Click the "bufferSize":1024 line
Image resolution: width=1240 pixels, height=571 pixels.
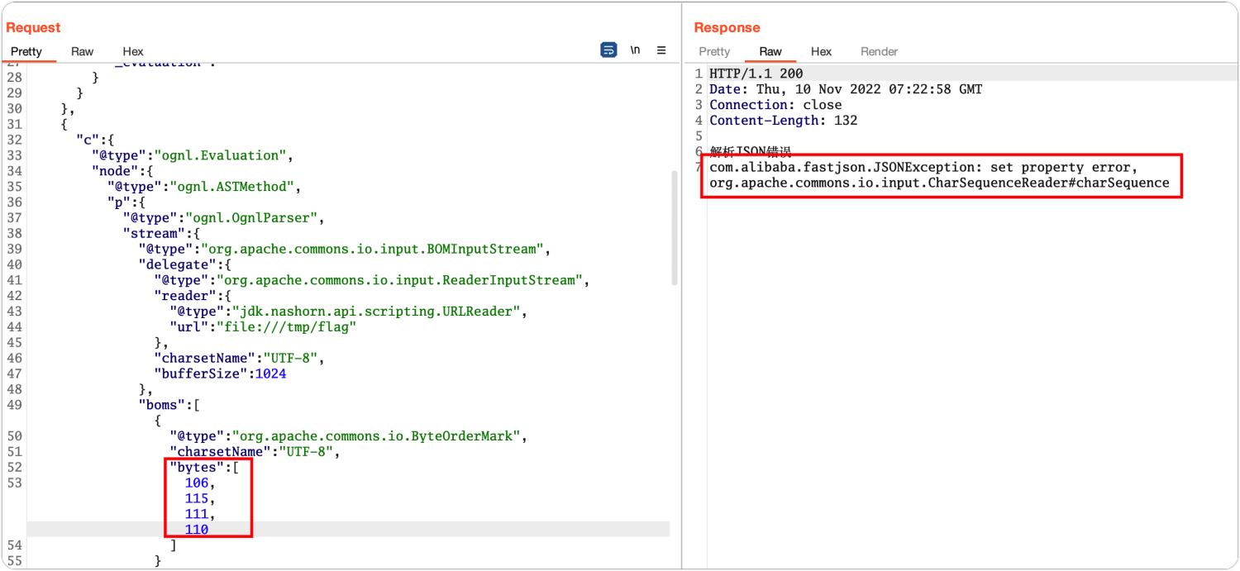[220, 374]
